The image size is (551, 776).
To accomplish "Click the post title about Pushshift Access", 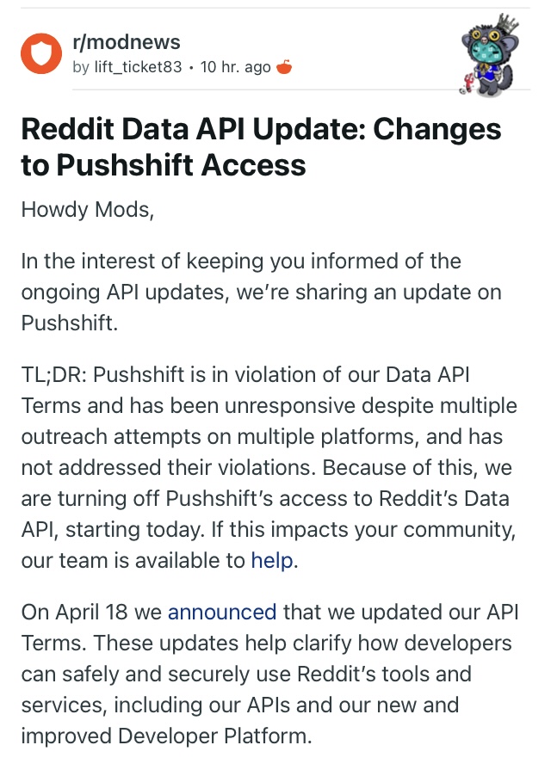I will pos(261,147).
